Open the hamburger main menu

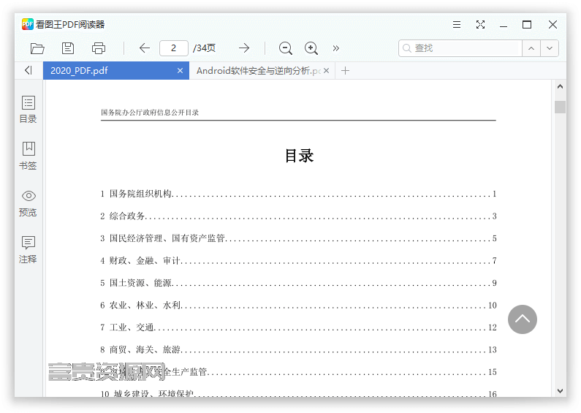457,25
